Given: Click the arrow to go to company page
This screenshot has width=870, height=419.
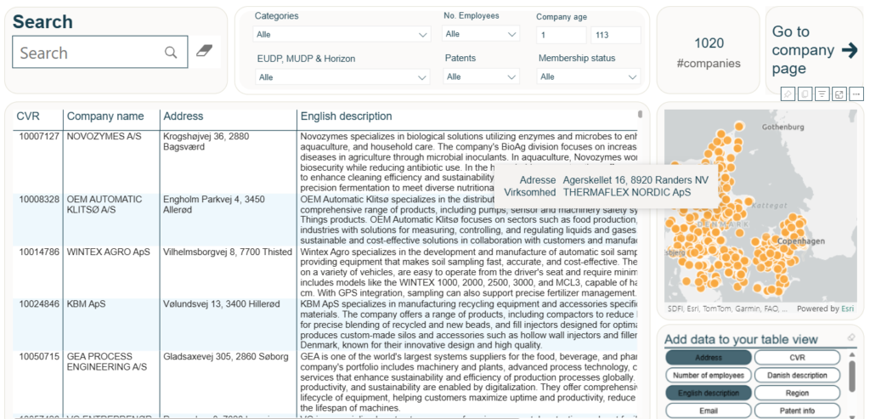Looking at the screenshot, I should point(848,50).
